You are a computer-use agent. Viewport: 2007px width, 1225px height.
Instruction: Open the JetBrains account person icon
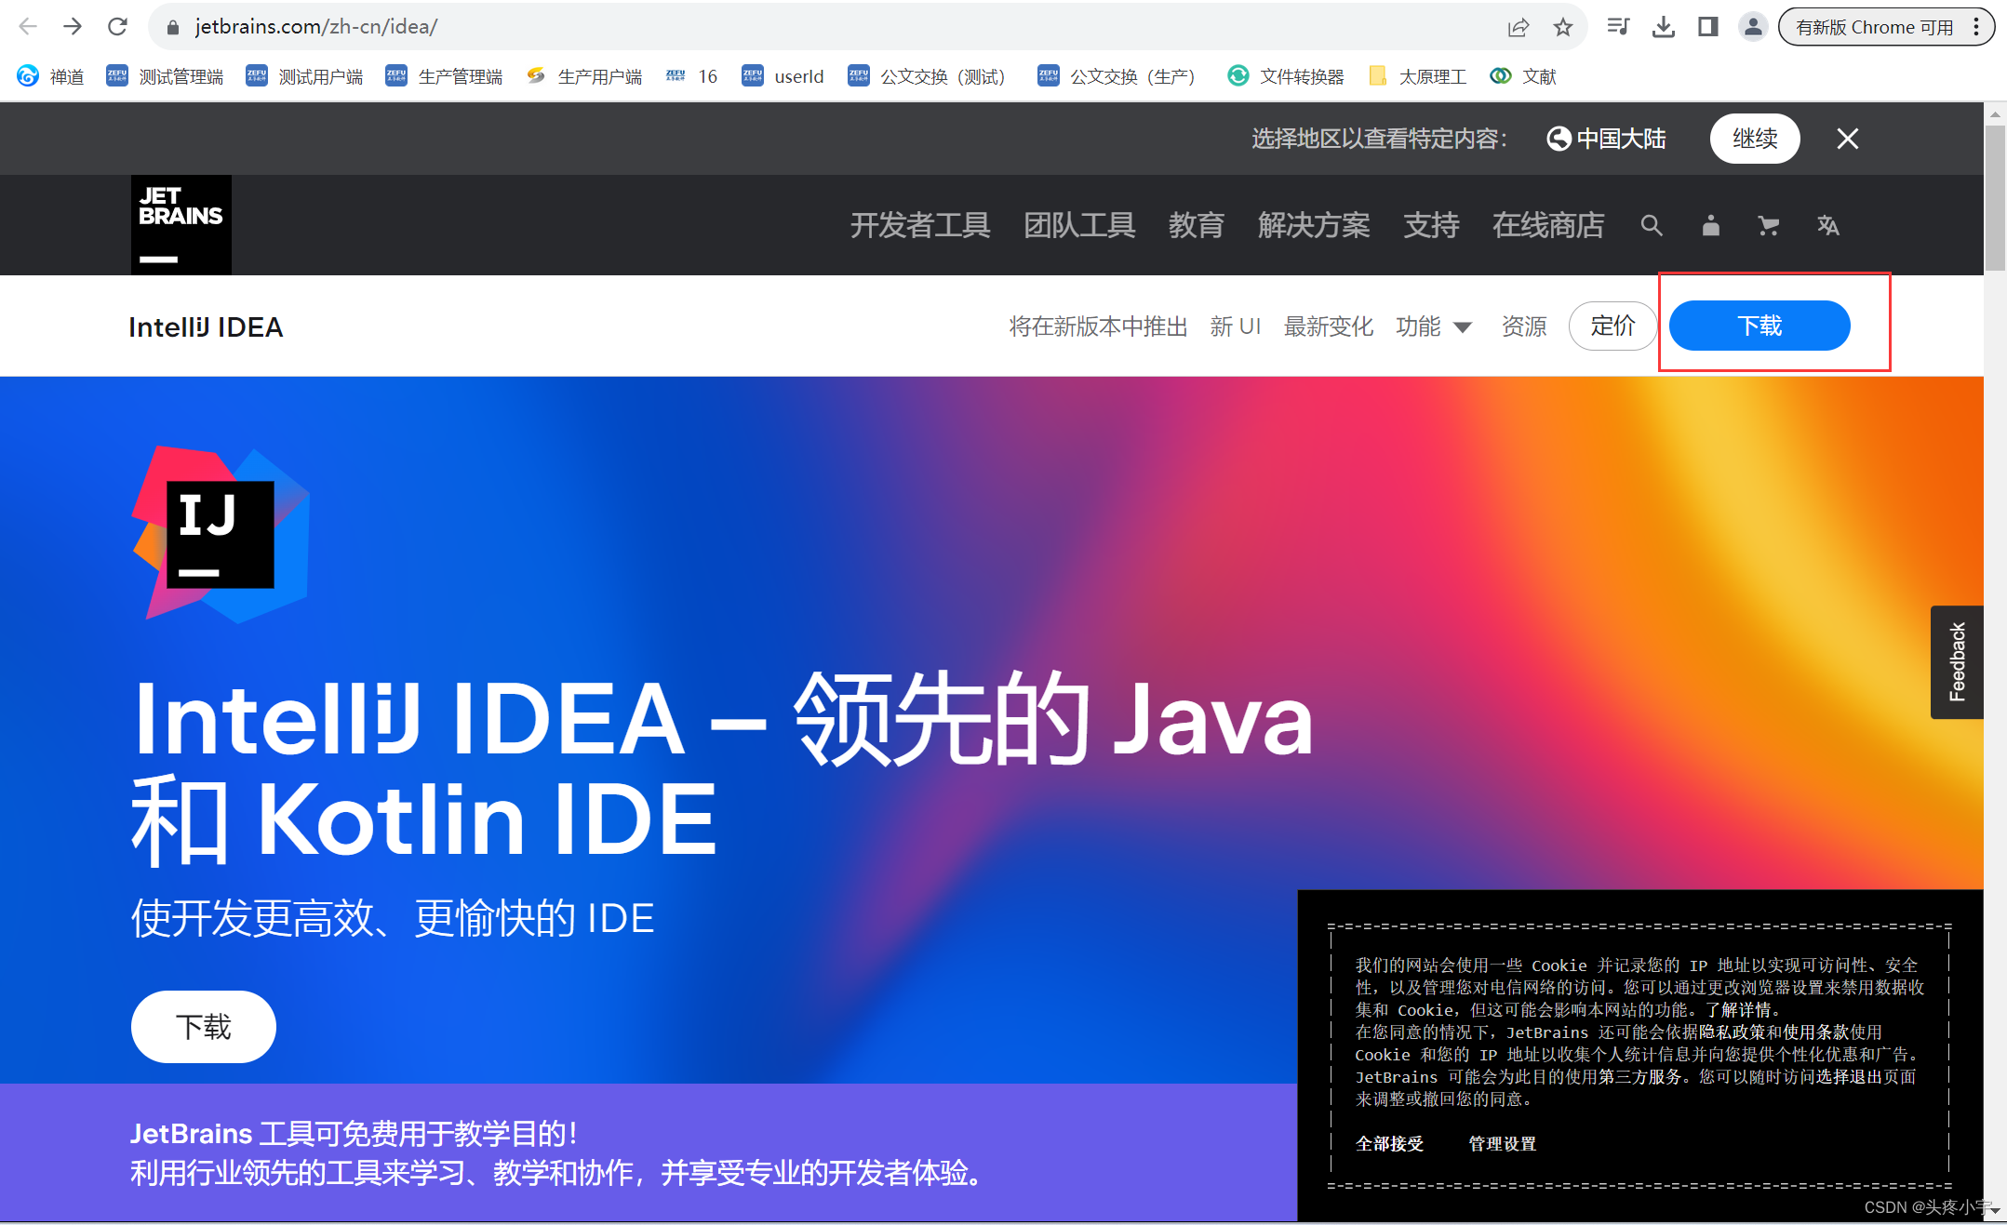[1710, 225]
